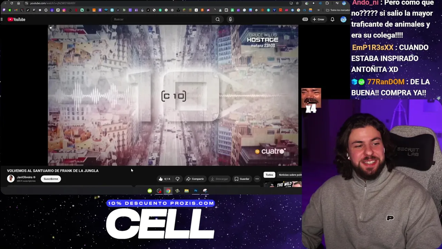The height and width of the screenshot is (249, 442).
Task: Start voice search with the microphone
Action: pos(230,19)
